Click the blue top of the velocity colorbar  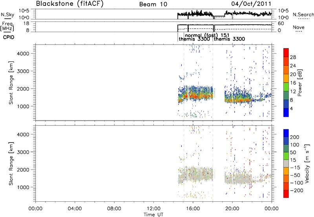[x=286, y=133]
